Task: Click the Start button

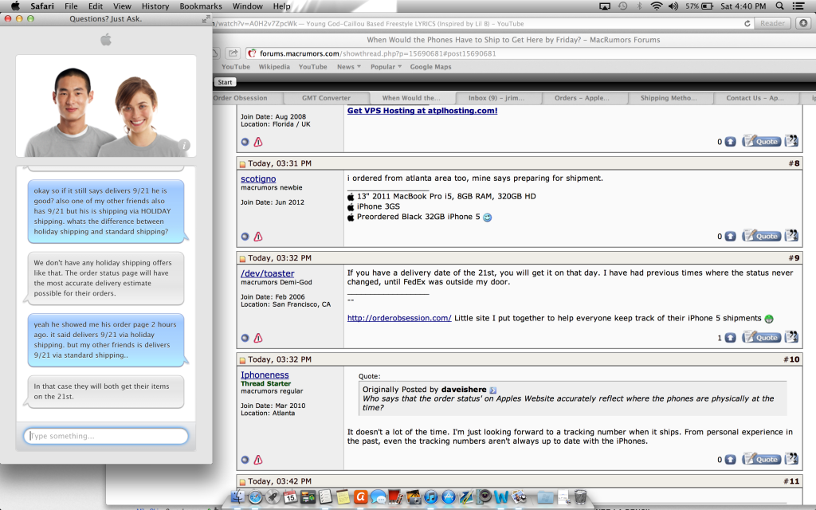Action: click(225, 82)
